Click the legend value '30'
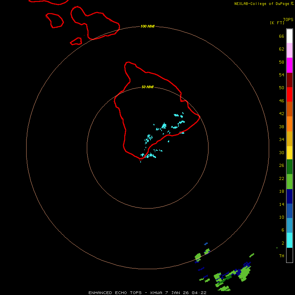Image resolution: width=295 pixels, height=295 pixels. (282, 152)
